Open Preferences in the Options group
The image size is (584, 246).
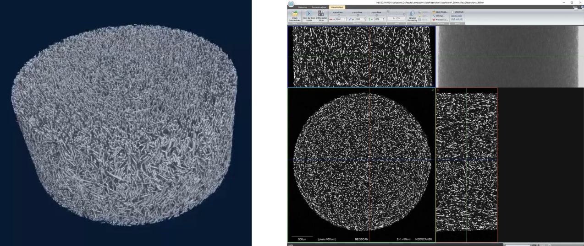[434, 19]
